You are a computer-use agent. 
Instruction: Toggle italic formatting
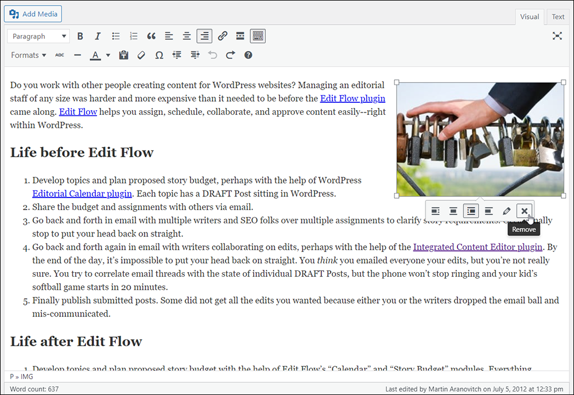98,36
